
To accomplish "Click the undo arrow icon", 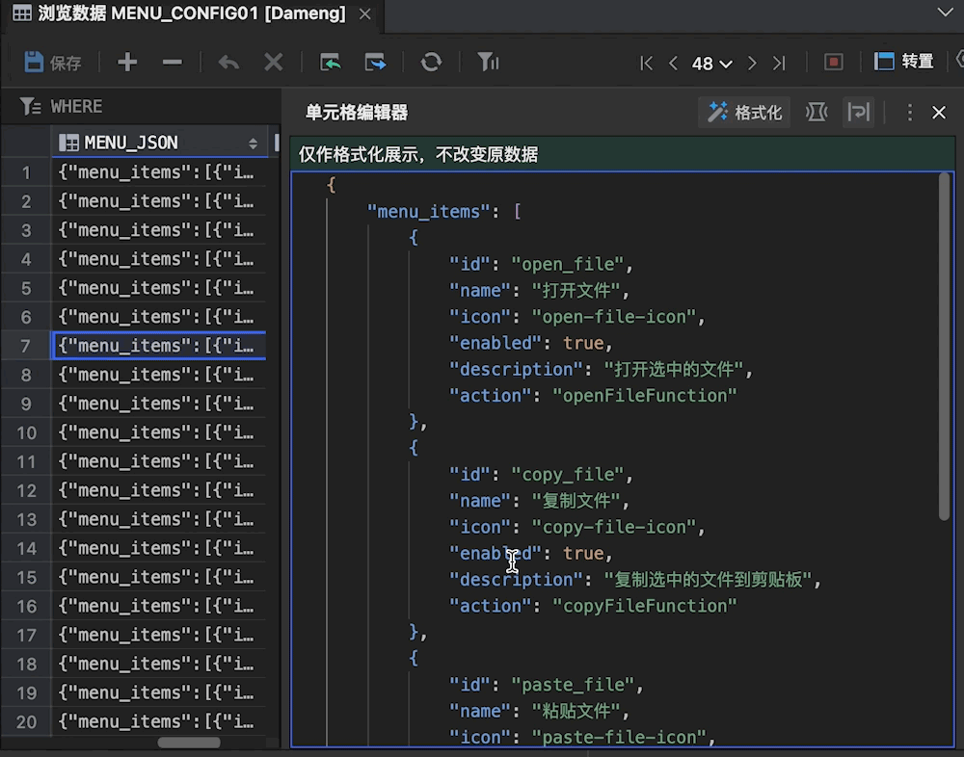I will [228, 63].
